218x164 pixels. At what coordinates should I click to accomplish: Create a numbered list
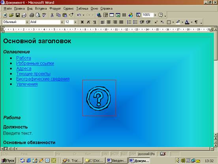[129, 22]
